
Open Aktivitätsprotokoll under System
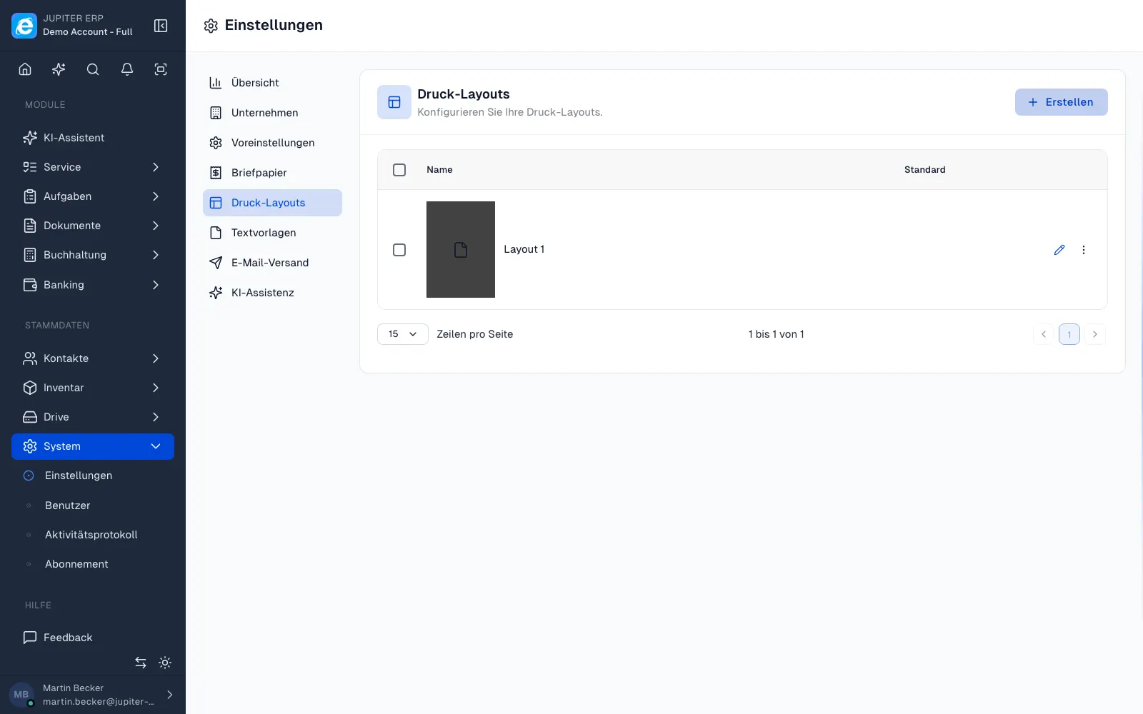pos(93,535)
